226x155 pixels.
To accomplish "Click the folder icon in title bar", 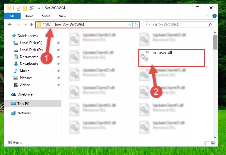I will point(9,8).
